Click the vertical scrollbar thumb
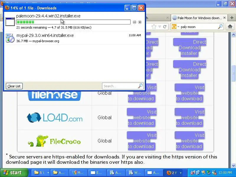The image size is (236, 177). pos(233,73)
